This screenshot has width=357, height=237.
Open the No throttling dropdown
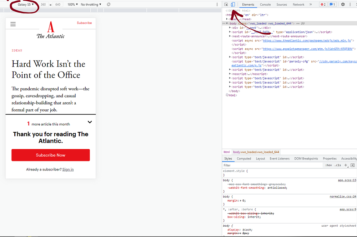pyautogui.click(x=91, y=4)
